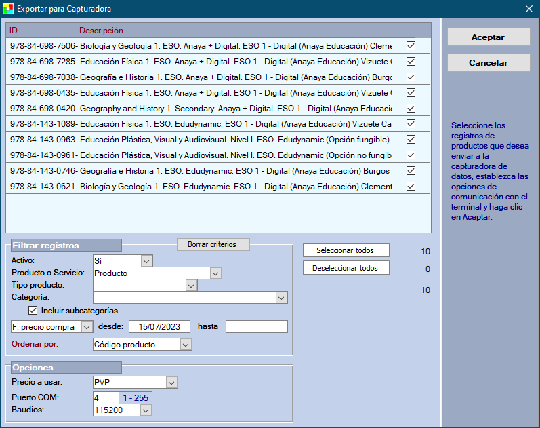Toggle checkbox for Geography and History 1 row
The image size is (540, 428).
[411, 109]
